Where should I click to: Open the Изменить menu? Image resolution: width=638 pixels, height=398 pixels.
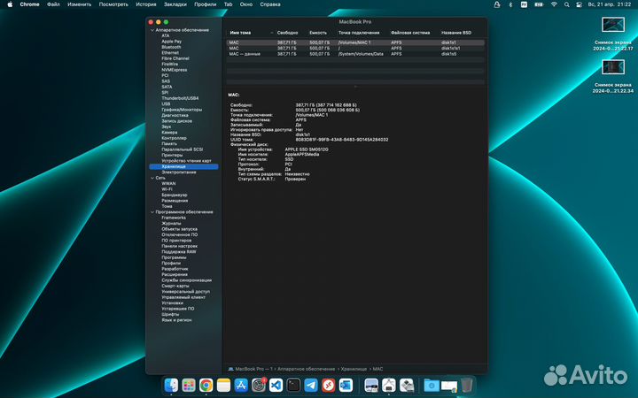[80, 4]
